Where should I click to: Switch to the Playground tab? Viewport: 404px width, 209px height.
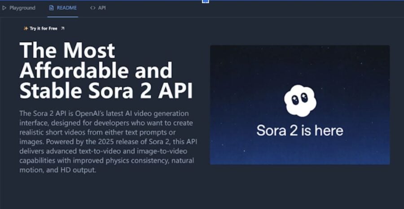tap(22, 8)
